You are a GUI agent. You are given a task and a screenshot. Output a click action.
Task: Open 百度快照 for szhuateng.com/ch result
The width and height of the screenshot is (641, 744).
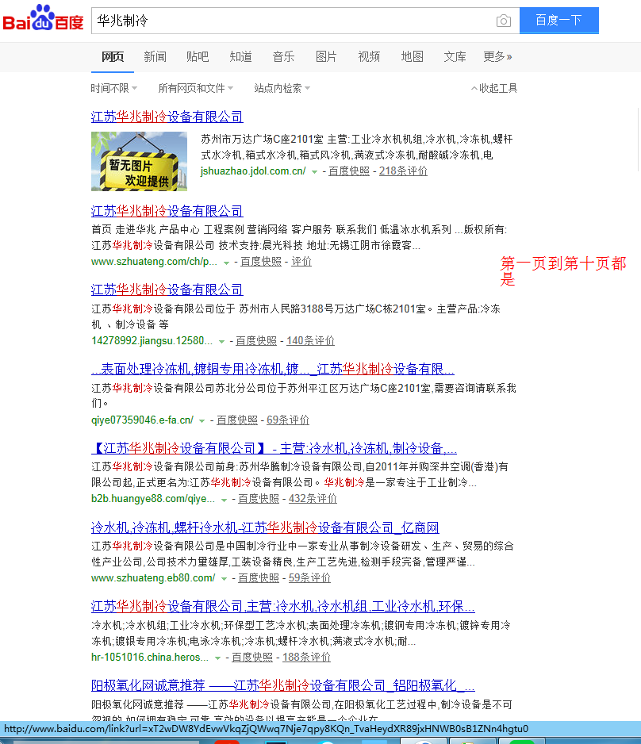260,262
